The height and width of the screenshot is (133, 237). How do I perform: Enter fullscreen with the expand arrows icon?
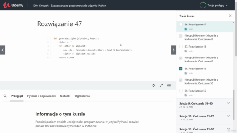(161, 85)
